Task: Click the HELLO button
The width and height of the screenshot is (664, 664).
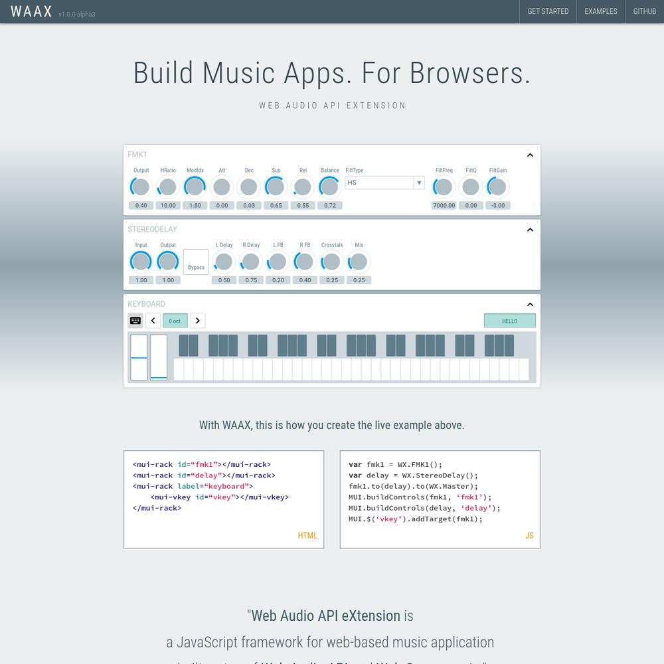Action: click(509, 321)
